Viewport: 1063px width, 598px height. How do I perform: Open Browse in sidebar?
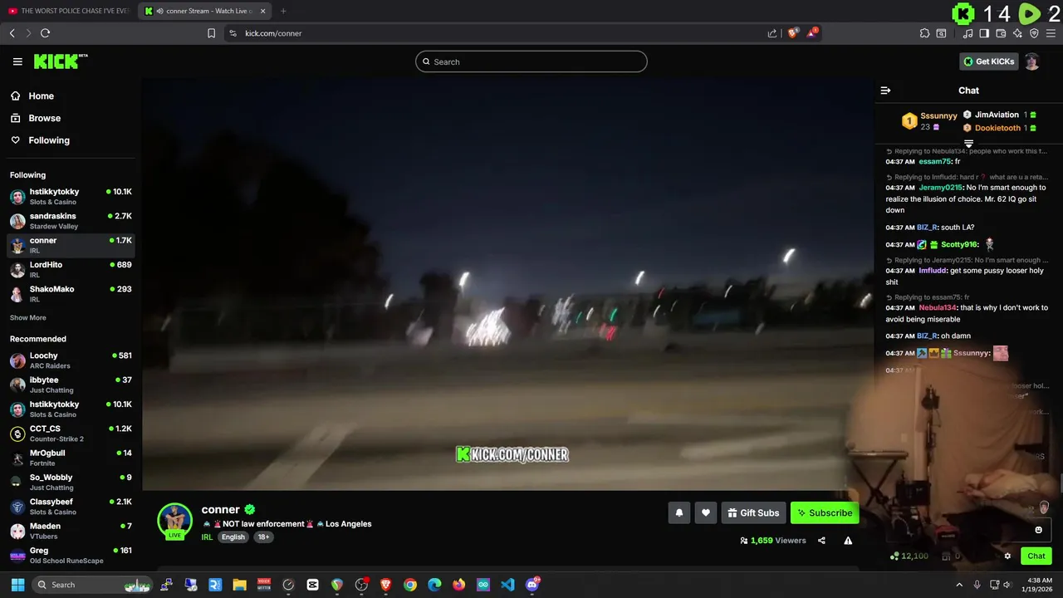click(x=44, y=118)
